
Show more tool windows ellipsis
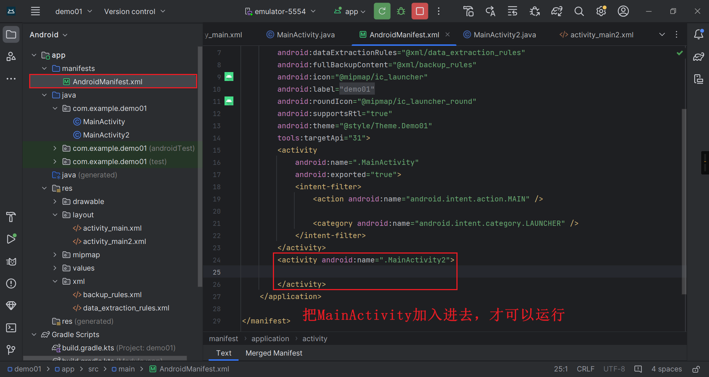click(x=11, y=79)
